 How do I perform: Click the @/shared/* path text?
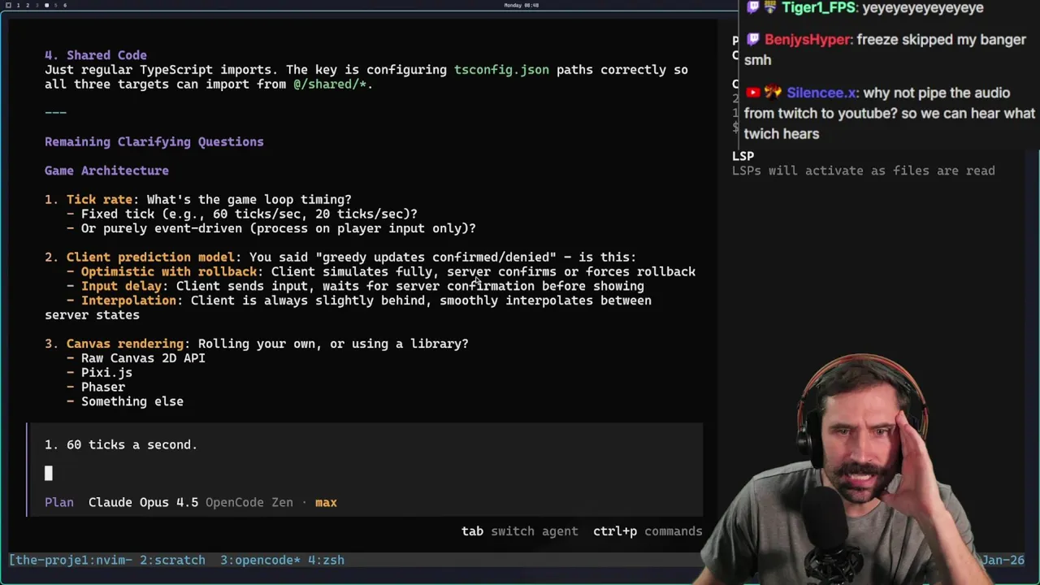point(330,84)
